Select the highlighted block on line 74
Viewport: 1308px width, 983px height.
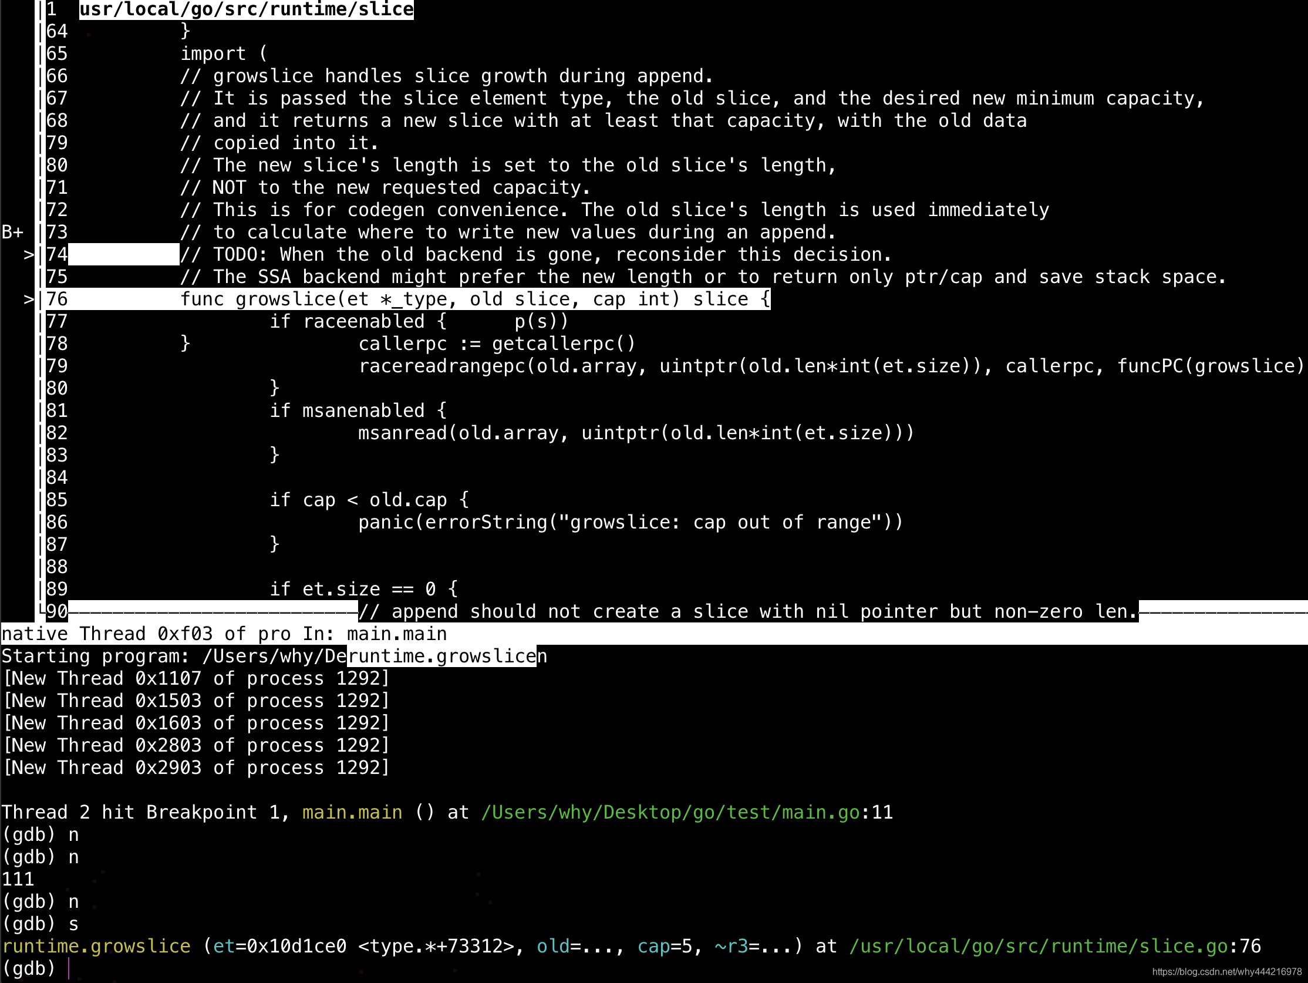pos(124,254)
